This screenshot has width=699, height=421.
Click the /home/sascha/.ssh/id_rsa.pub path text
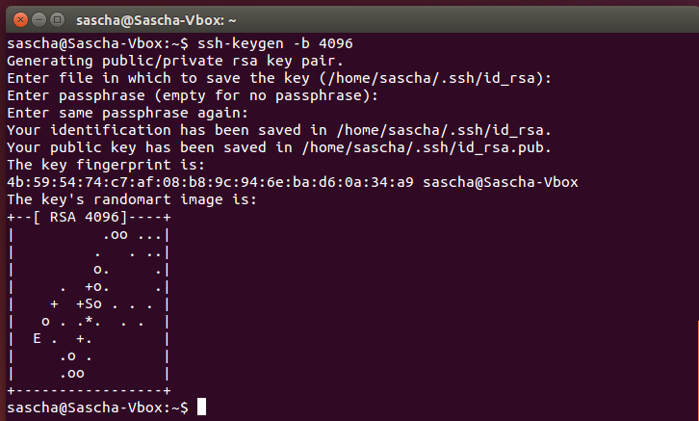(426, 147)
